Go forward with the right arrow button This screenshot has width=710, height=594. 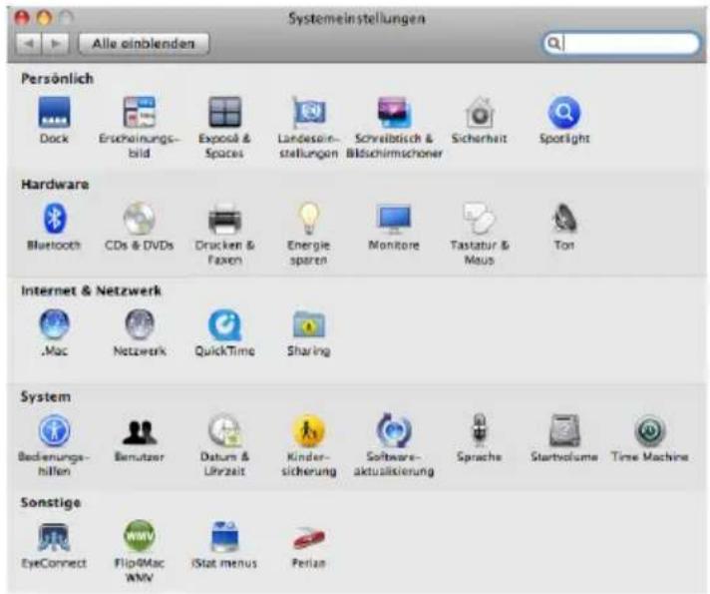tap(56, 44)
